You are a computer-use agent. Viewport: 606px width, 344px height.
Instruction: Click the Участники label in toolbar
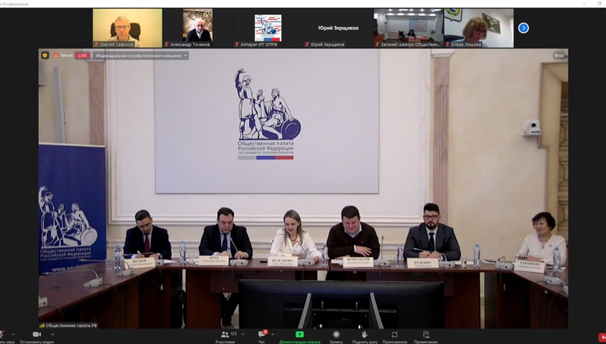coord(225,342)
